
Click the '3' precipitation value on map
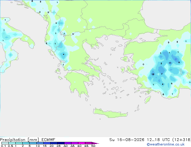tap(161, 63)
